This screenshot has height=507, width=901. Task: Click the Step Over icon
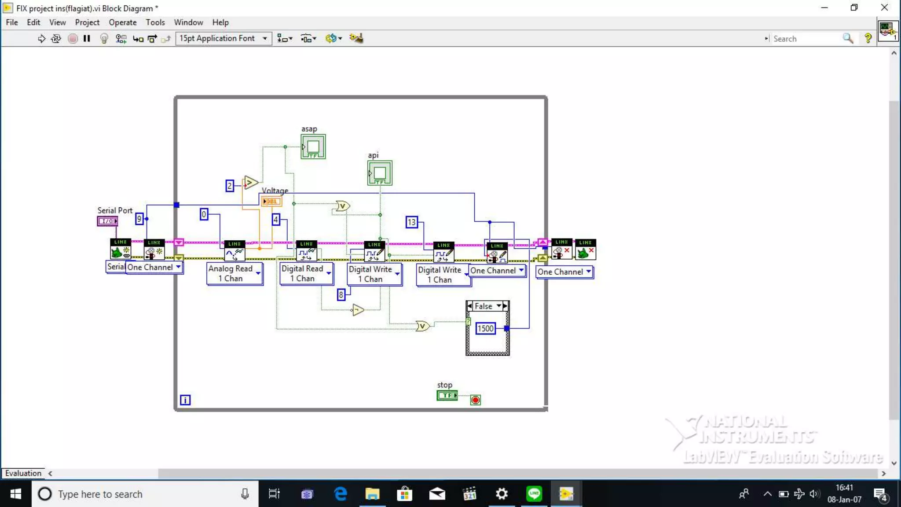coord(152,39)
